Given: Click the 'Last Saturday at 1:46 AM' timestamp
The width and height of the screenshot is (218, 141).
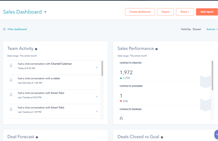Looking at the screenshot, I should pos(30,83).
